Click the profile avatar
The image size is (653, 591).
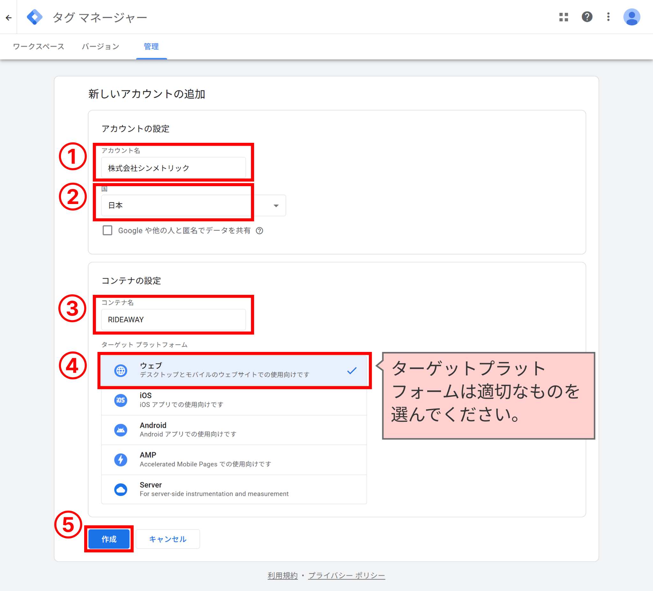coord(632,18)
